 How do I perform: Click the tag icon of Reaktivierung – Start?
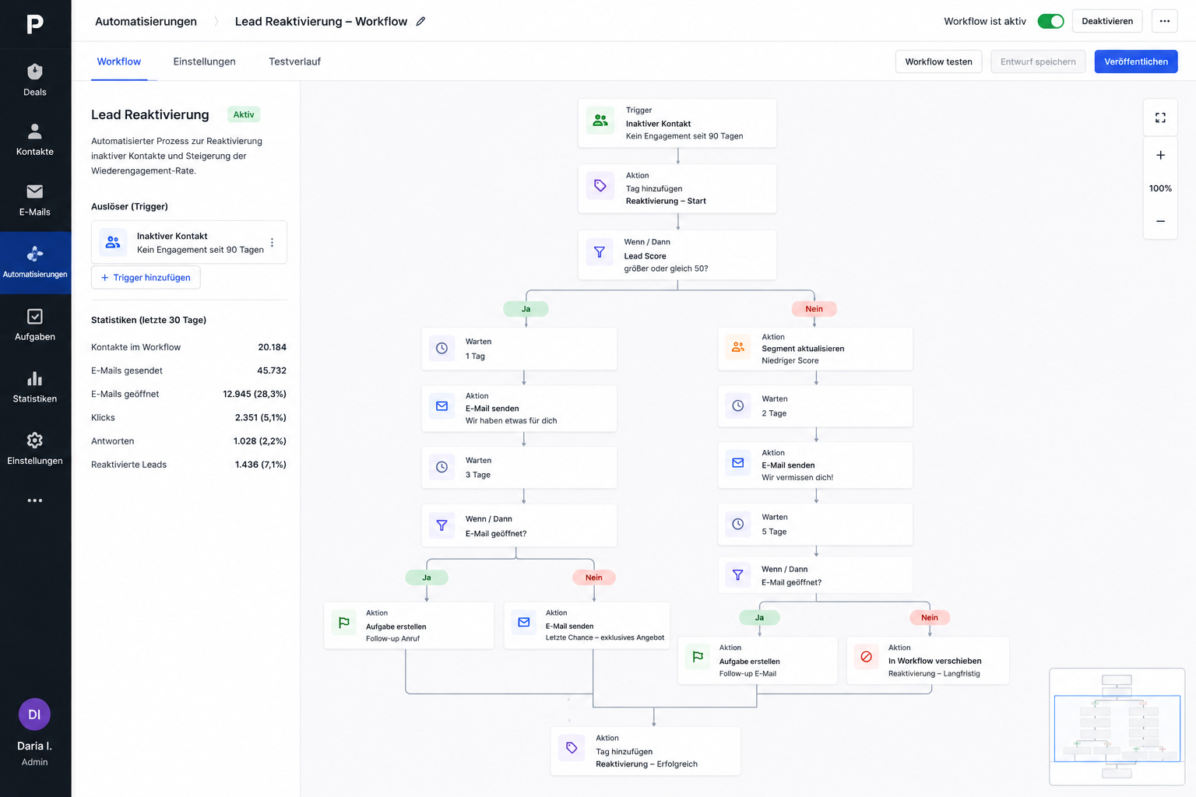pyautogui.click(x=600, y=185)
